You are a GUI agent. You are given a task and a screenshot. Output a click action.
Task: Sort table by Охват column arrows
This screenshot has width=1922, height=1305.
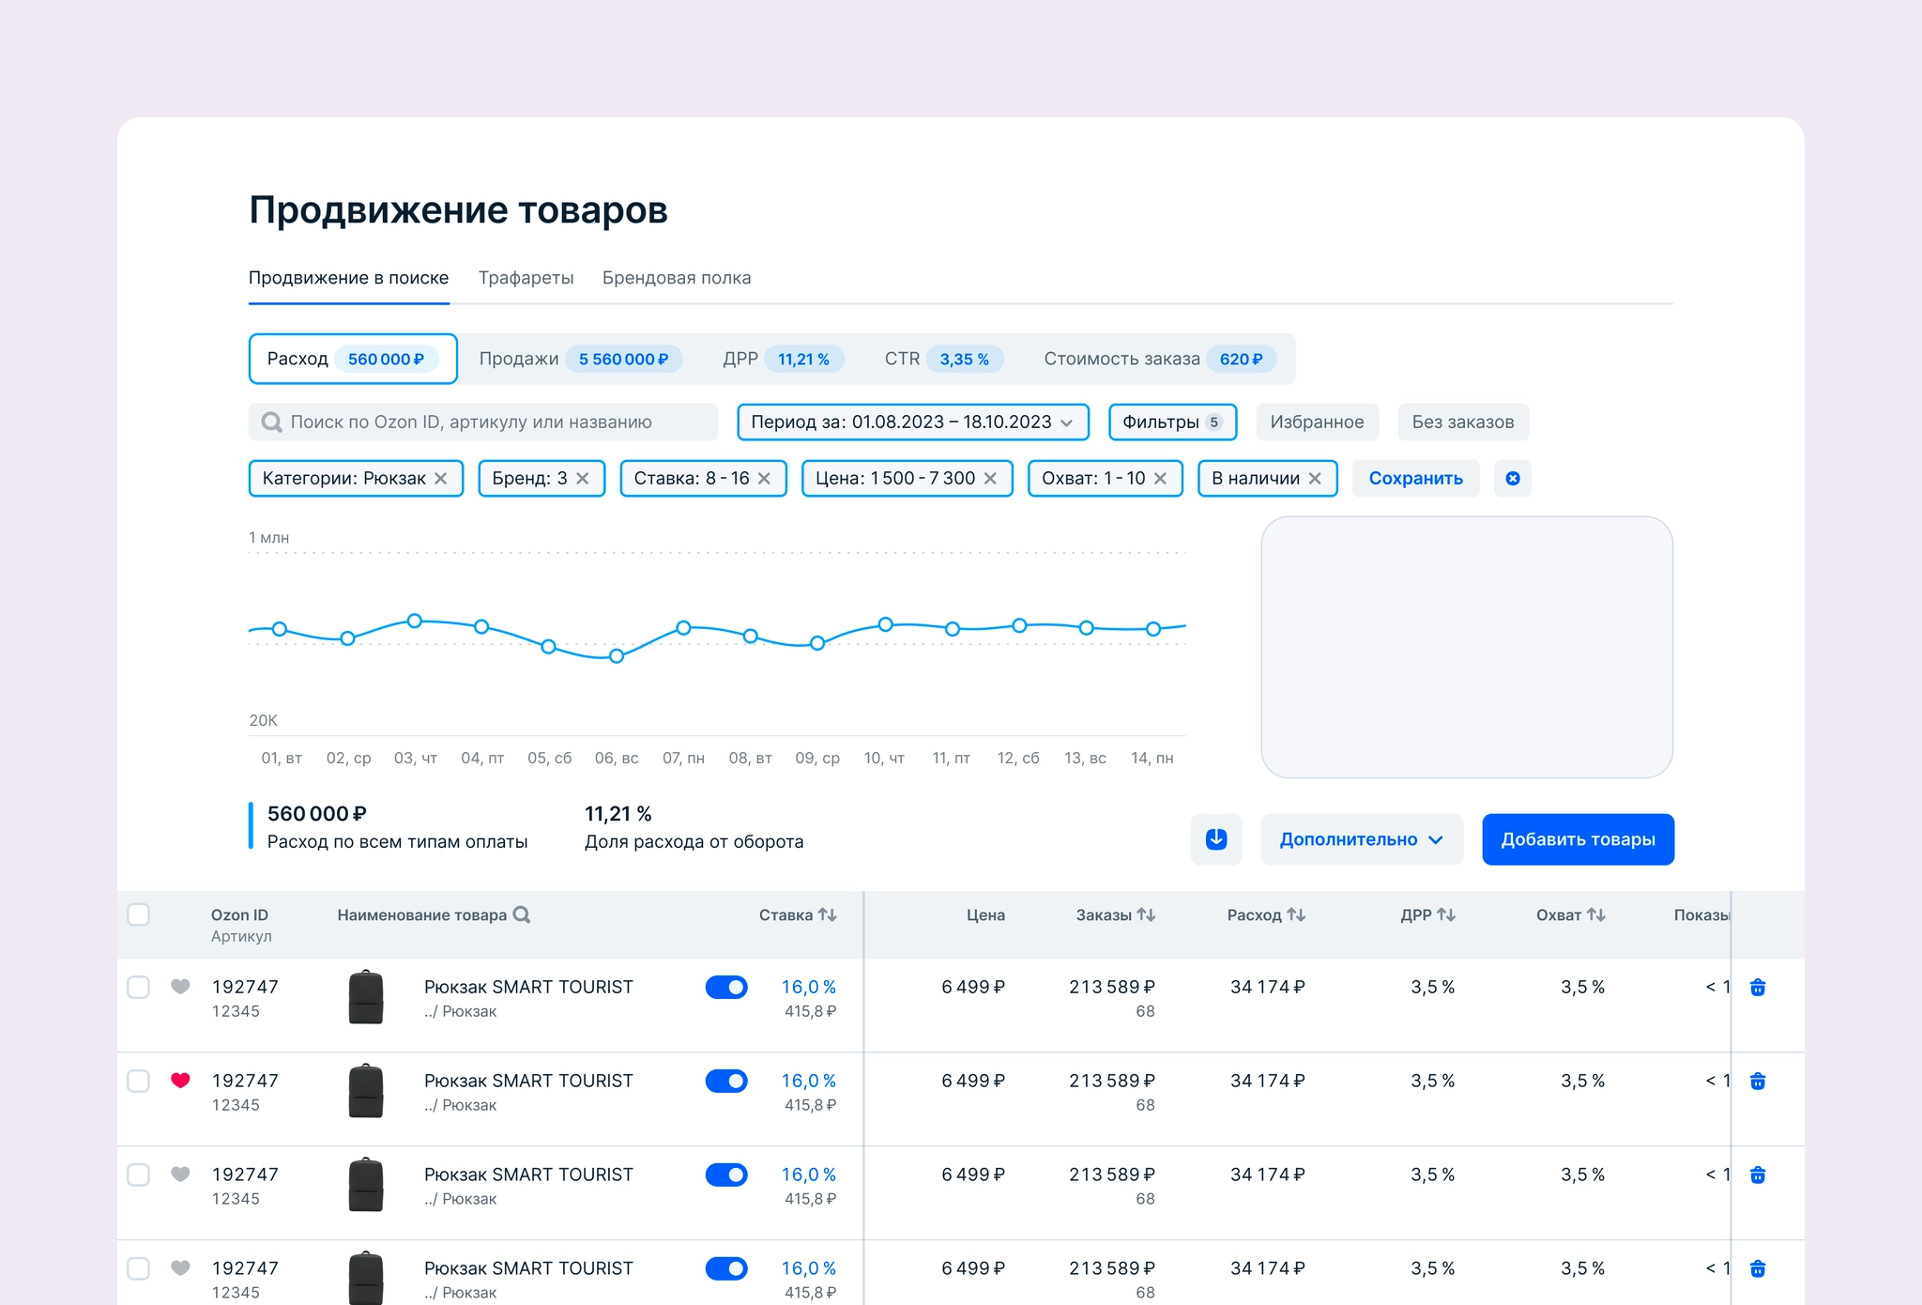click(1596, 914)
